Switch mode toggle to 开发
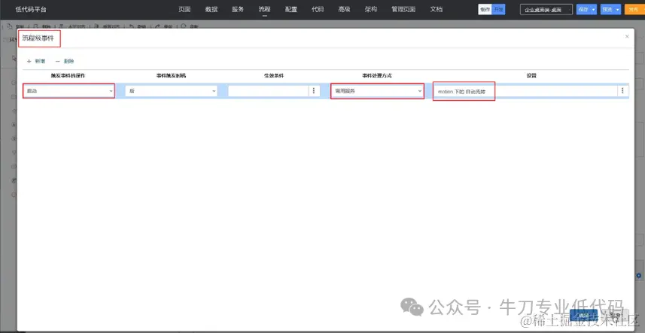The image size is (645, 333). point(498,10)
